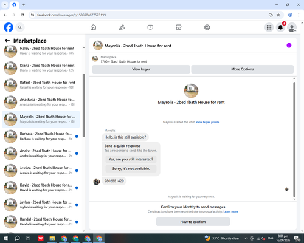Select the Mayrolis conversation in the list
Image resolution: width=304 pixels, height=243 pixels.
point(41,119)
